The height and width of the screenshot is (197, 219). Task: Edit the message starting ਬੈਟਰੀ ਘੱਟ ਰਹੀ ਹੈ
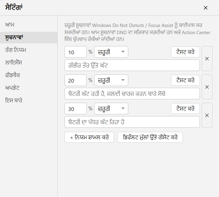point(132,94)
